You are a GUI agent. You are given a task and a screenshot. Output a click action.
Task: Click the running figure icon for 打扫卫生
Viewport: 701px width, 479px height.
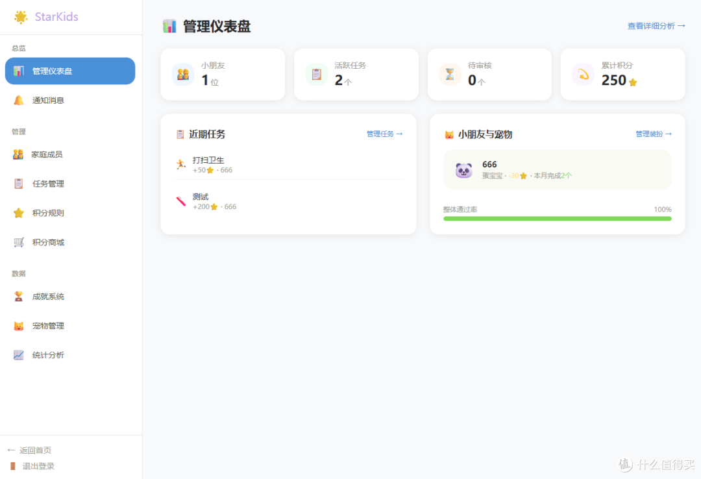pyautogui.click(x=181, y=164)
